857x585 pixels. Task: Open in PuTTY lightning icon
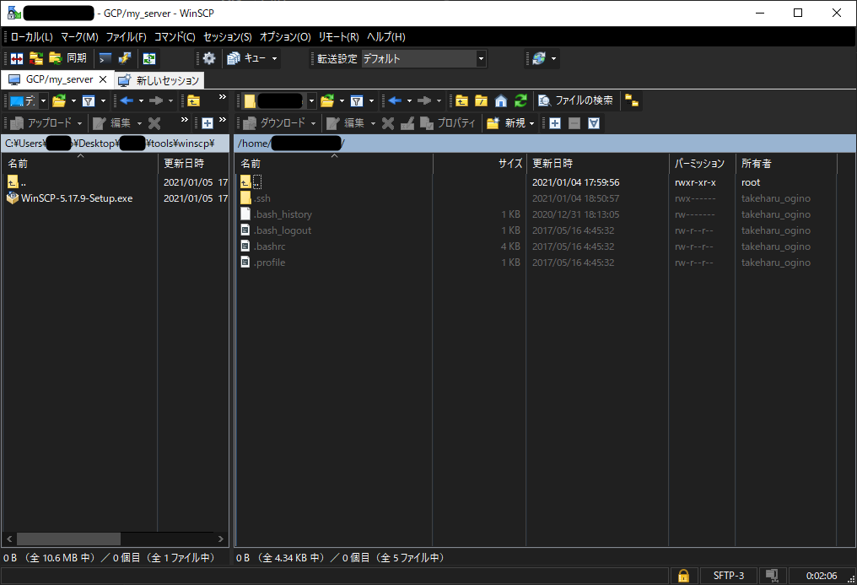(x=125, y=58)
